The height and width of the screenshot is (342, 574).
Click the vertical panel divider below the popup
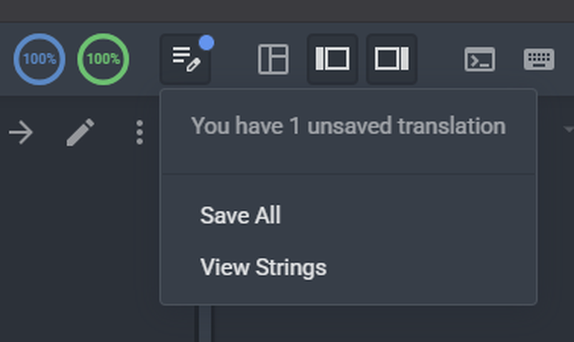click(205, 323)
